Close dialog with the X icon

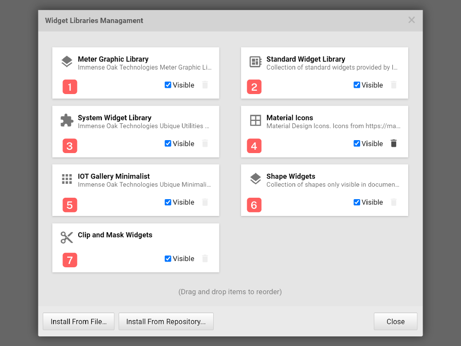coord(412,20)
